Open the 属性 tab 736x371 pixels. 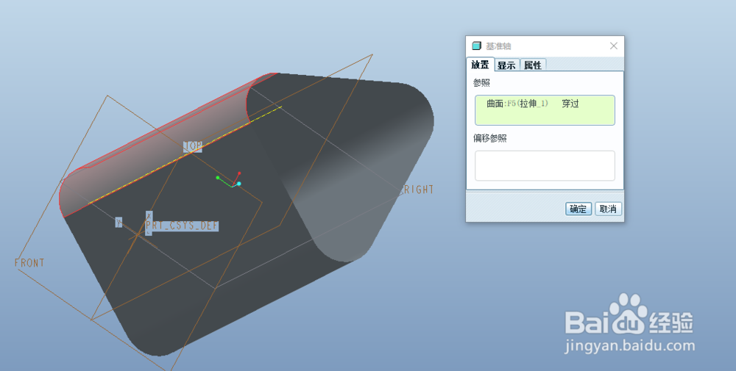click(x=533, y=65)
